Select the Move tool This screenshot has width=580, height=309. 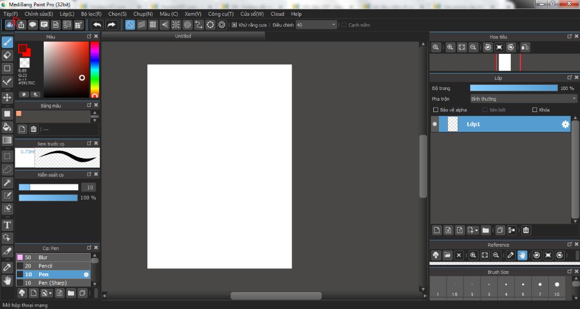point(7,97)
